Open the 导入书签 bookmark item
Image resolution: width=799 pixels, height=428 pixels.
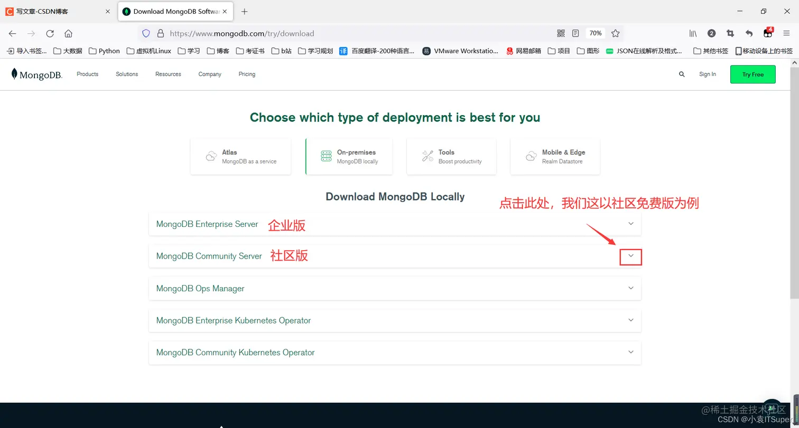pos(26,51)
